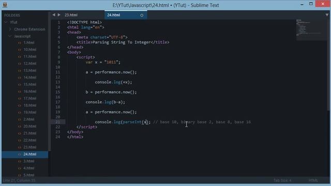331x186 pixels.
Task: Click the FOLDERS sidebar heading
Action: point(12,15)
